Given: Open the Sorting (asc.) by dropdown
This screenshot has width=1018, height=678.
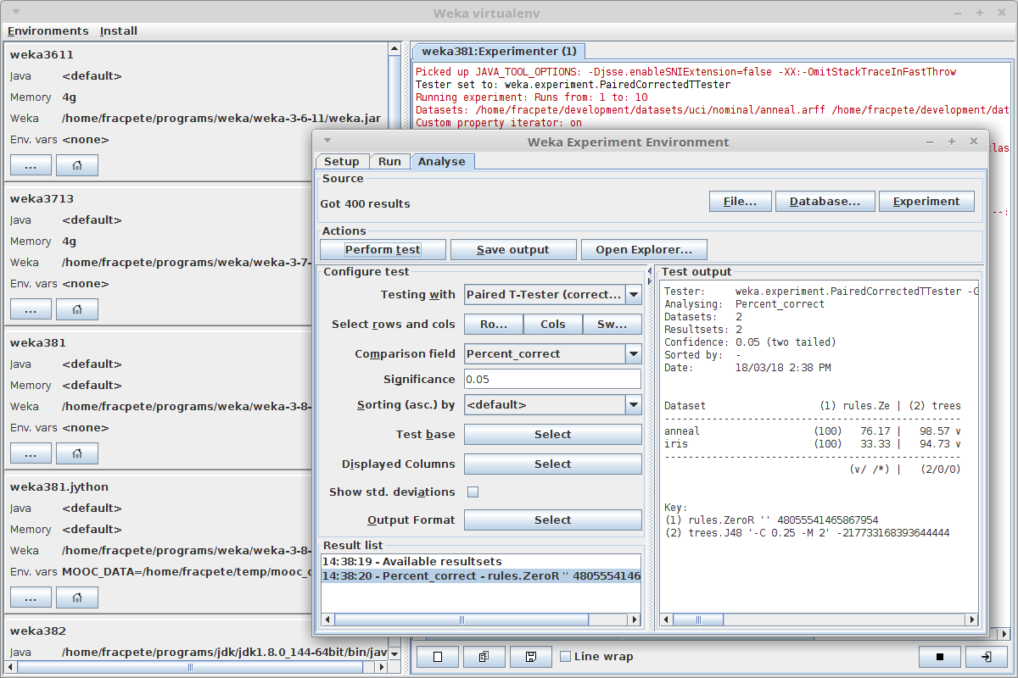Looking at the screenshot, I should [x=634, y=405].
